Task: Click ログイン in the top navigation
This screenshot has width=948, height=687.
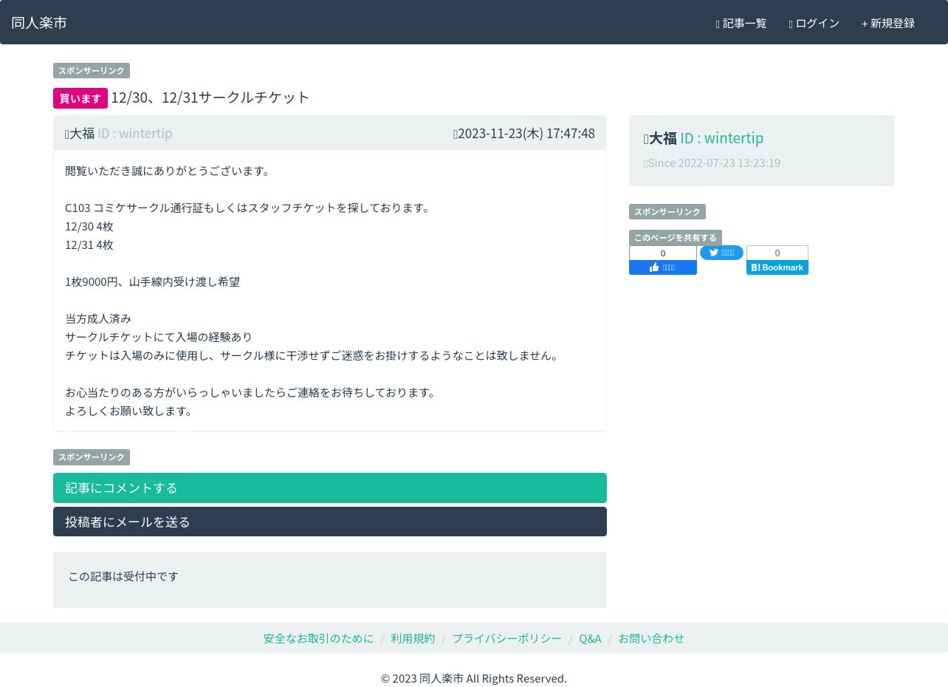Action: point(814,24)
